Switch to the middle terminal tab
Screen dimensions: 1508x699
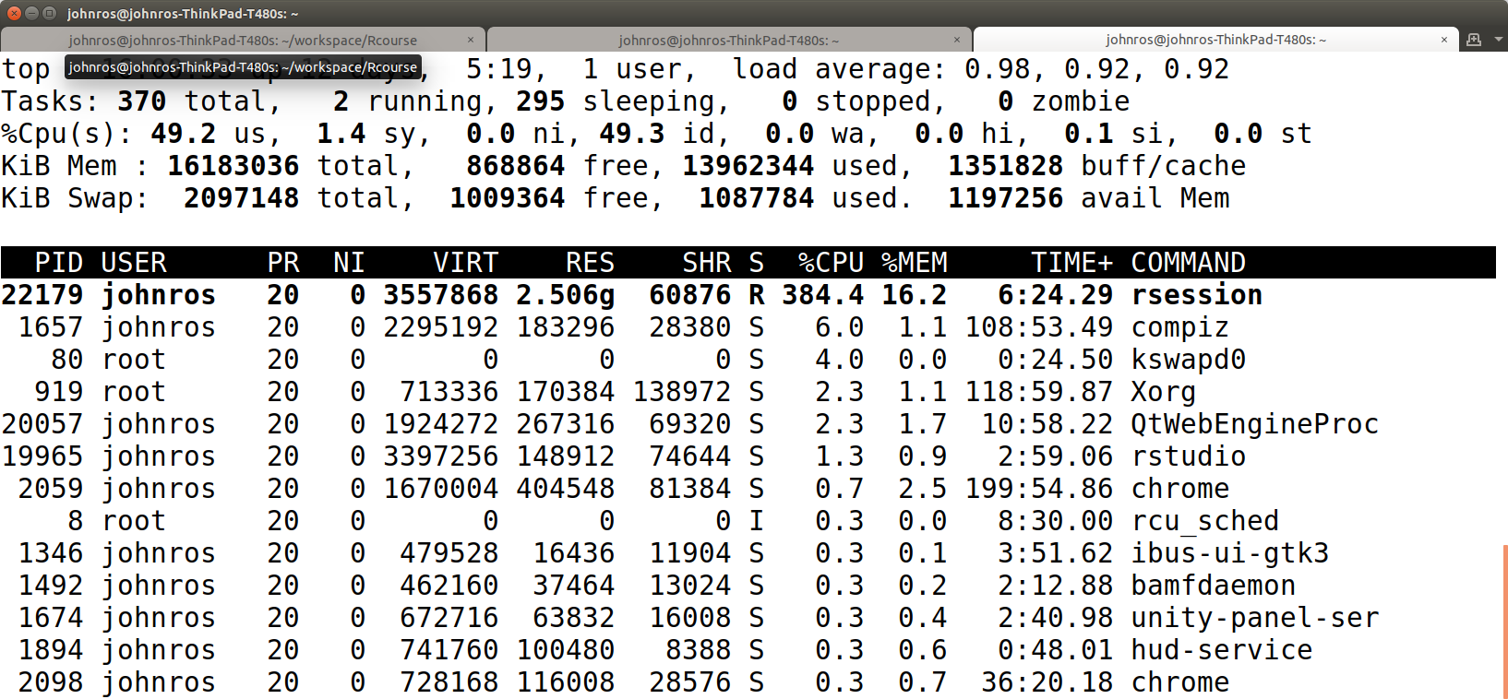[728, 40]
